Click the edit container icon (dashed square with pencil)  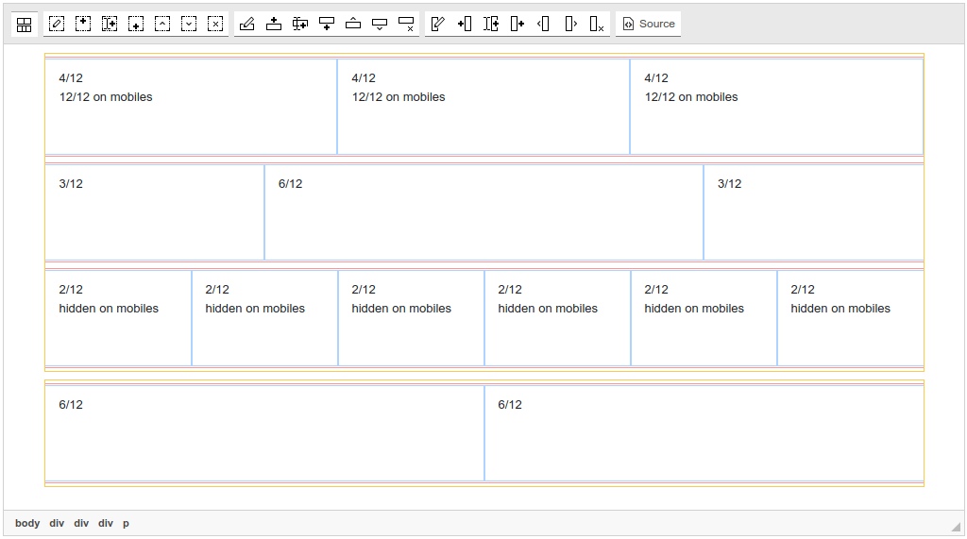(x=57, y=25)
